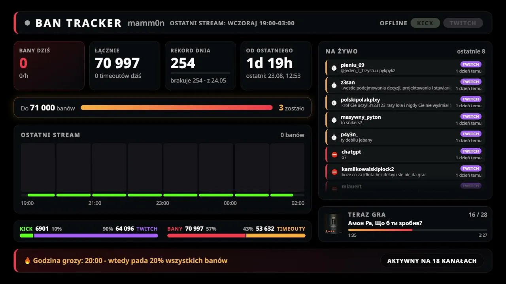Image resolution: width=506 pixels, height=284 pixels.
Task: Click the TWITCH badge on z3san row
Action: pyautogui.click(x=471, y=82)
